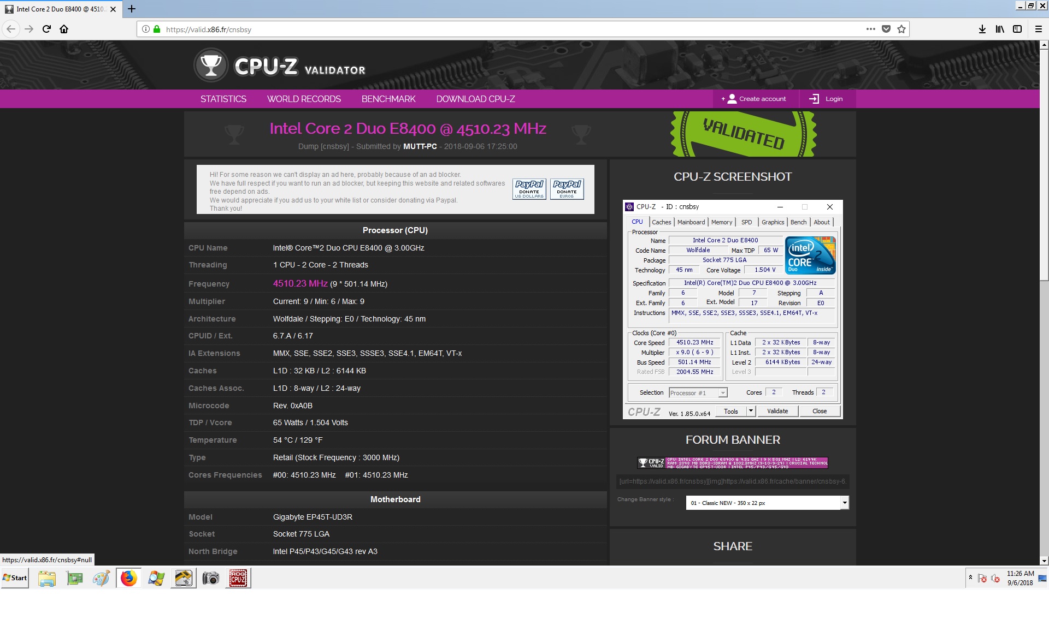Click the MUTT-PC submitter name
The image size is (1049, 619).
pyautogui.click(x=420, y=146)
